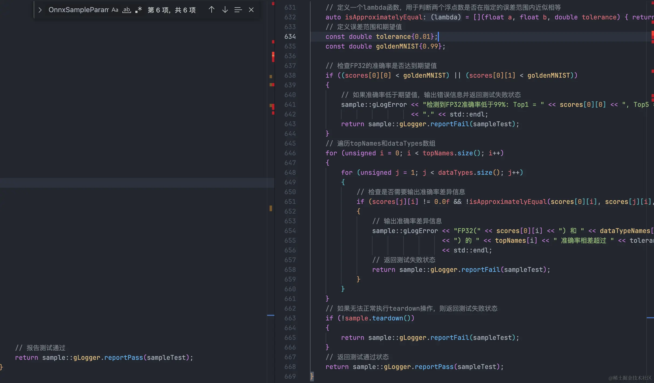
Task: Click 'std::endl' on line 656
Action: 471,250
